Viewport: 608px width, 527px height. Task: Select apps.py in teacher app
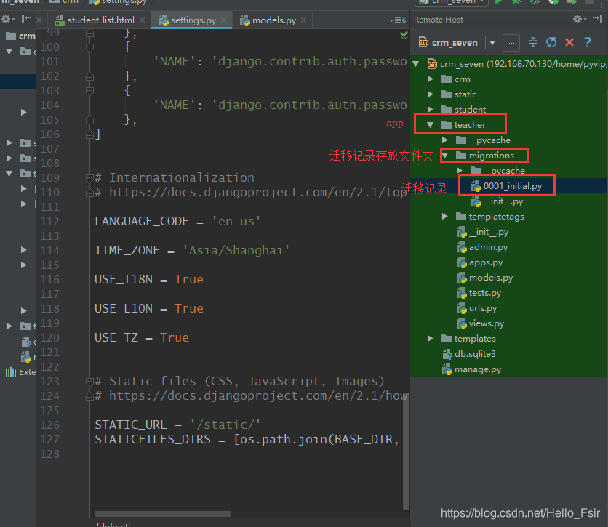479,262
